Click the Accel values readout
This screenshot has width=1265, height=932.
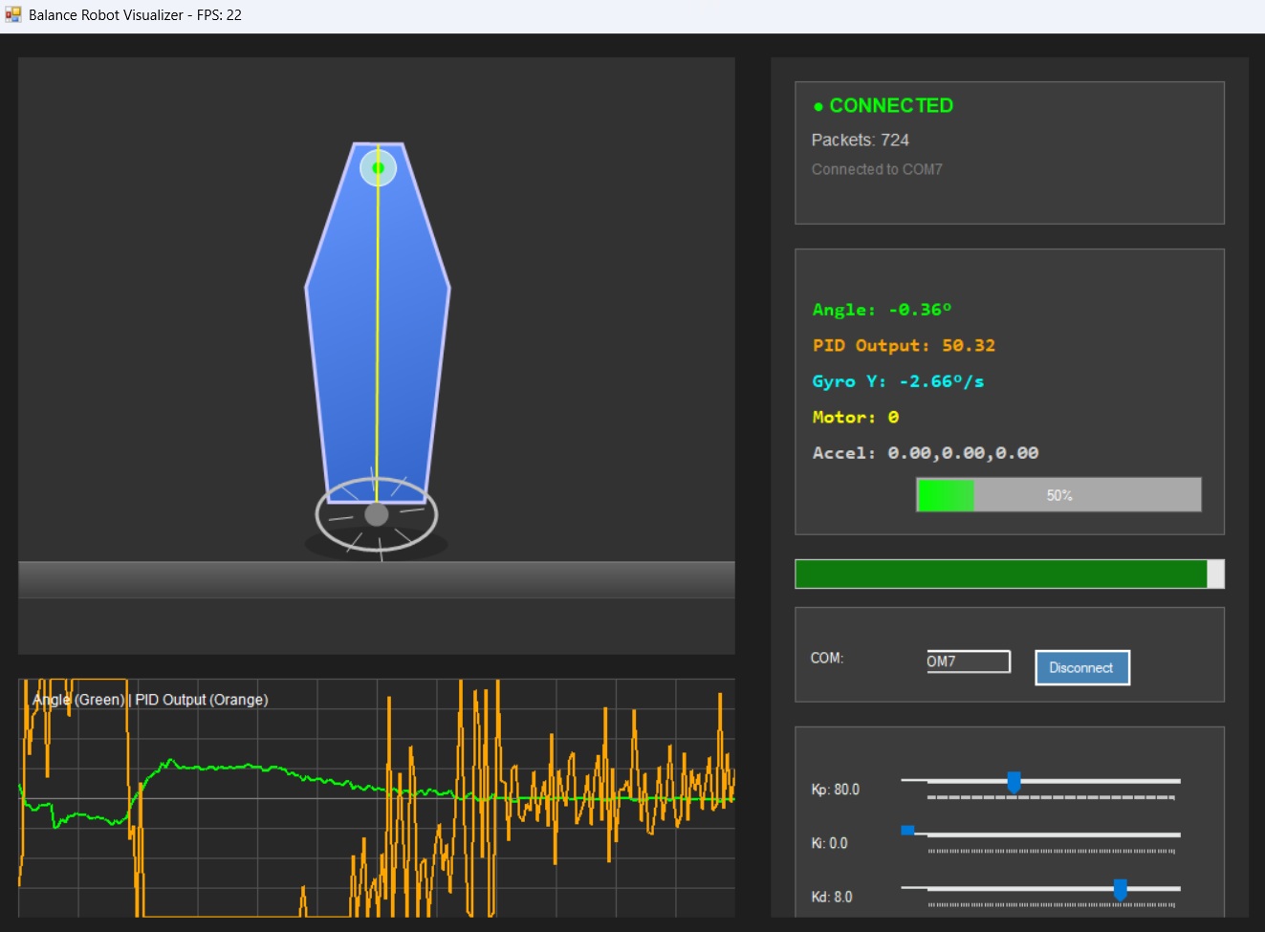point(925,453)
